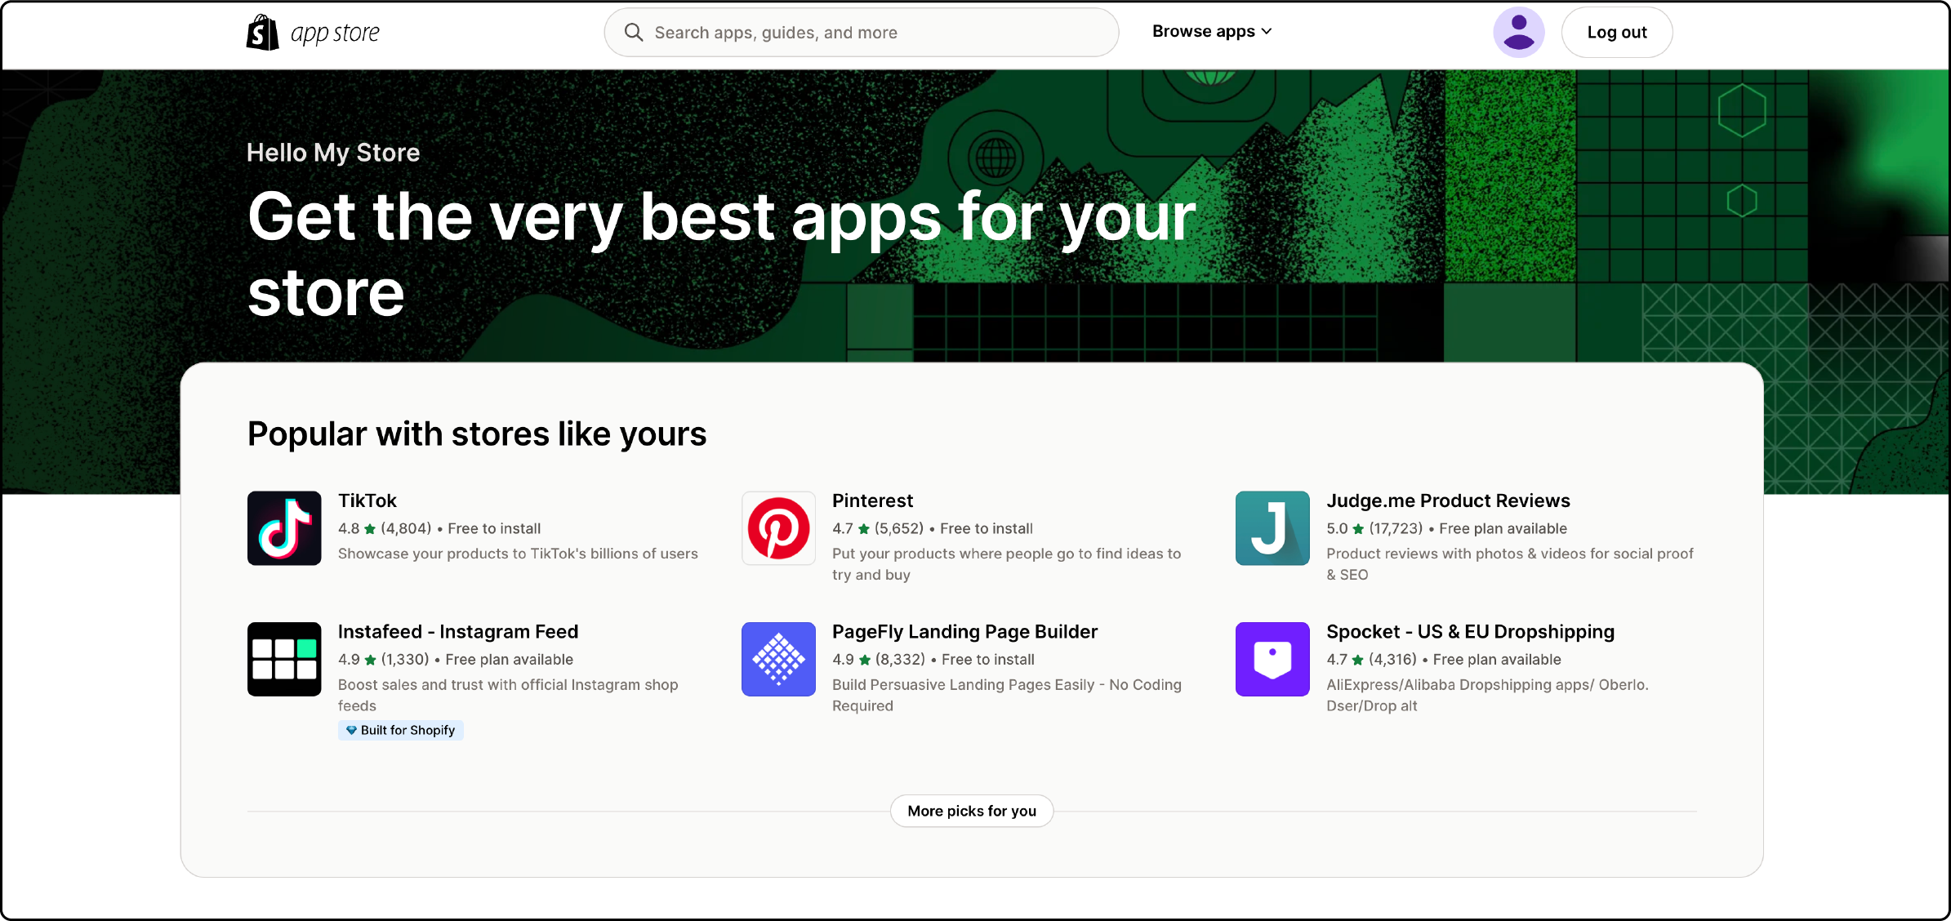Click 'Build Persuasive Landing Pages Easily' description
The height and width of the screenshot is (921, 1951).
coord(1006,695)
